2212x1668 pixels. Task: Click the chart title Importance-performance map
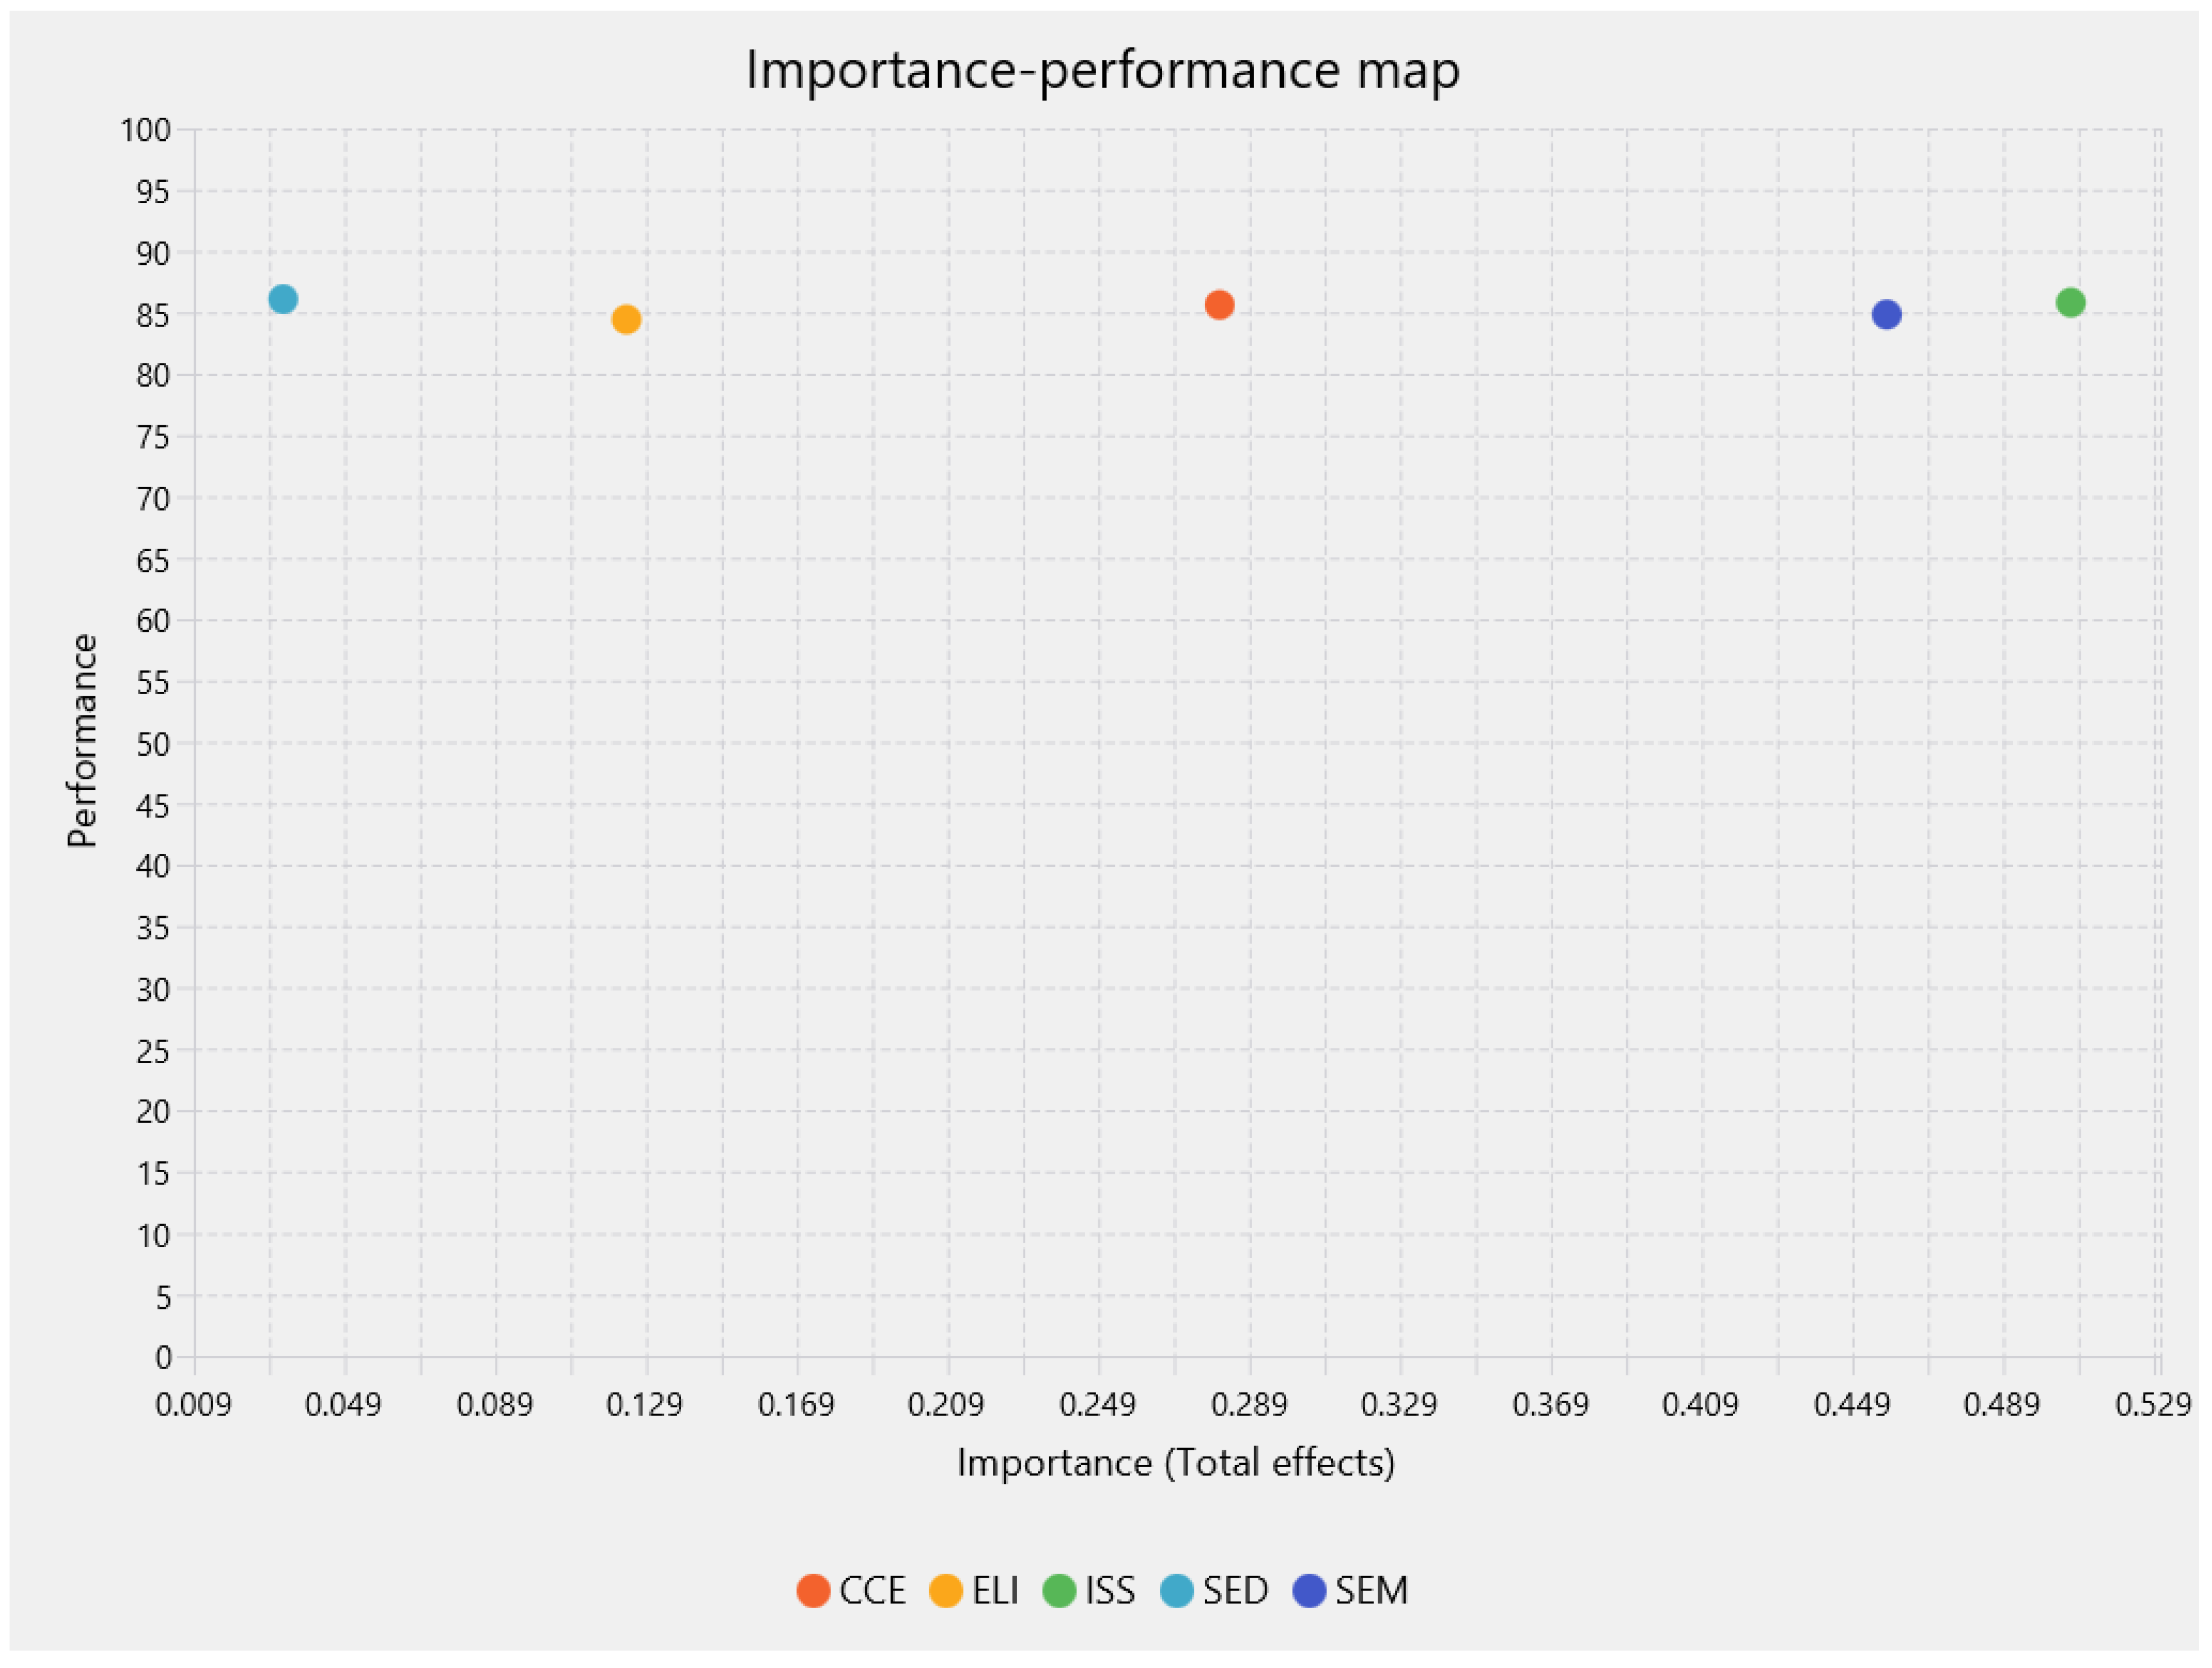click(x=1103, y=71)
